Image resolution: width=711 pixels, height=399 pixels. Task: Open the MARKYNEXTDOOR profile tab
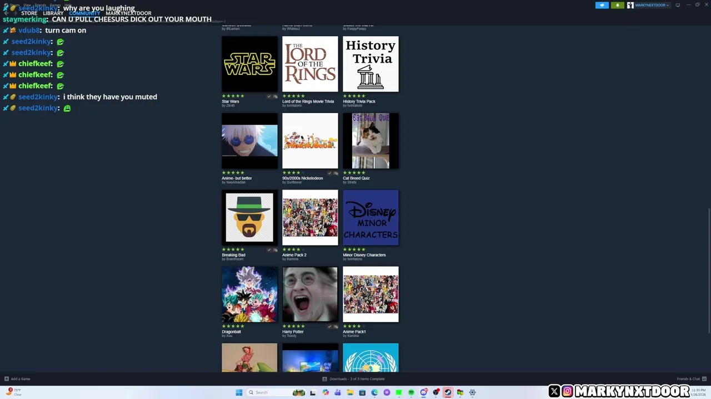coord(128,13)
